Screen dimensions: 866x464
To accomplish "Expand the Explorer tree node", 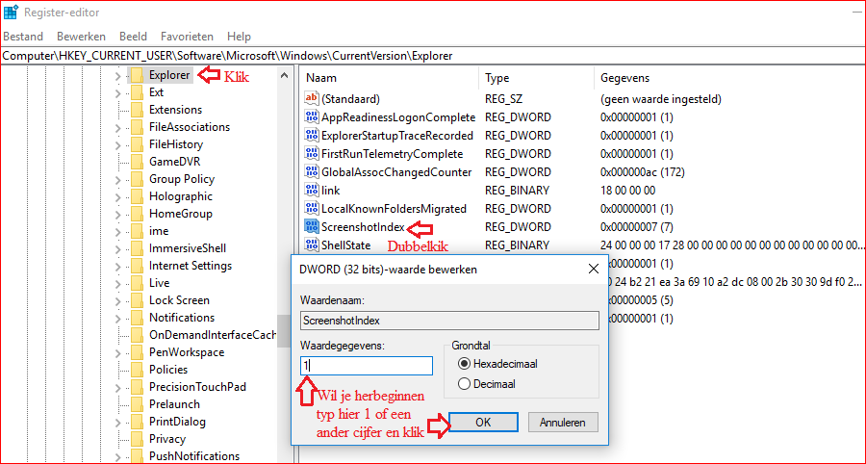I will tap(117, 75).
